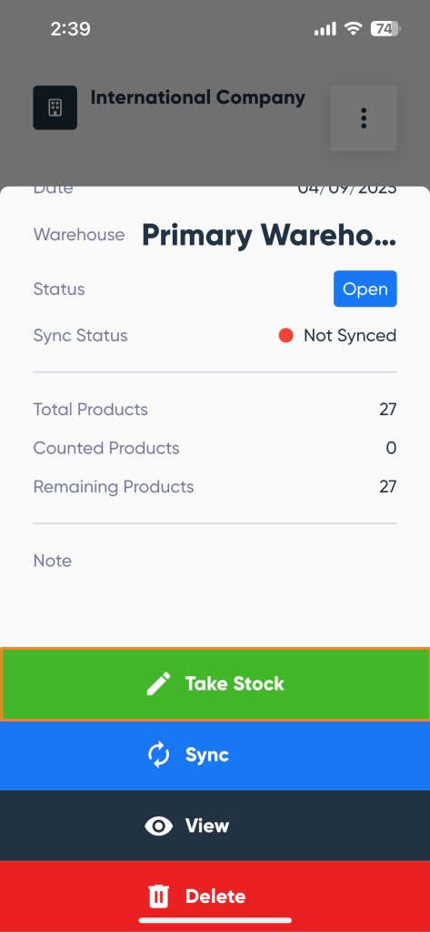
Task: Tap the red Not Synced status dot
Action: pos(285,336)
